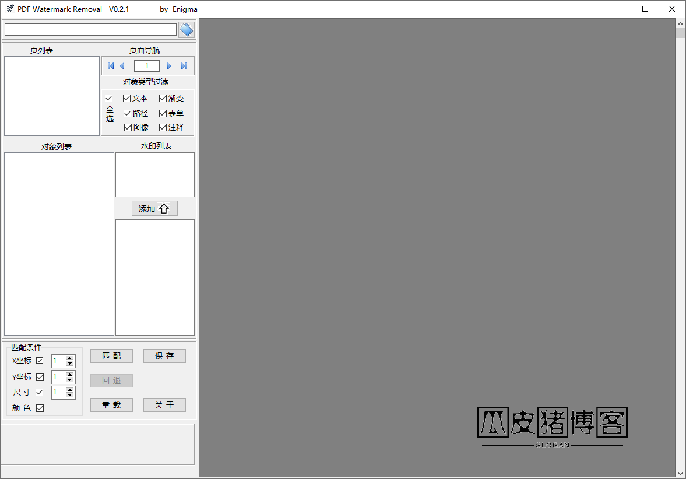Click the page number input field

pos(146,66)
